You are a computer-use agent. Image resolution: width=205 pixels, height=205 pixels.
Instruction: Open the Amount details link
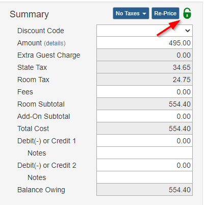pyautogui.click(x=55, y=43)
